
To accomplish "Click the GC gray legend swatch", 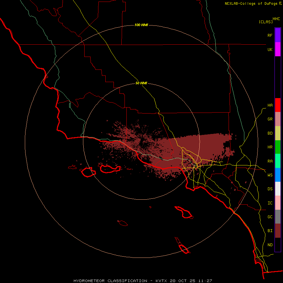I will [278, 217].
